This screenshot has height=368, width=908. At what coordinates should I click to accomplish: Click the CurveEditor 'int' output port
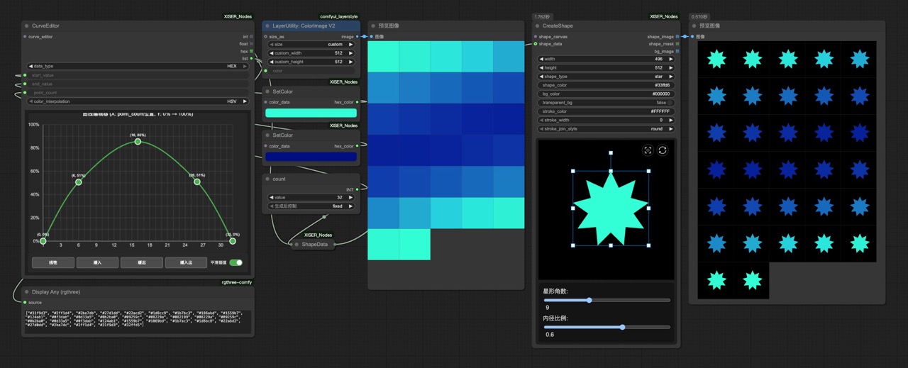point(252,36)
